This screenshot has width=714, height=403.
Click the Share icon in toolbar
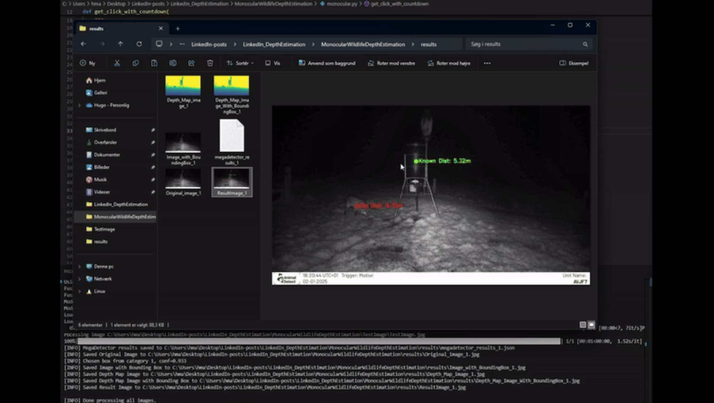(192, 63)
